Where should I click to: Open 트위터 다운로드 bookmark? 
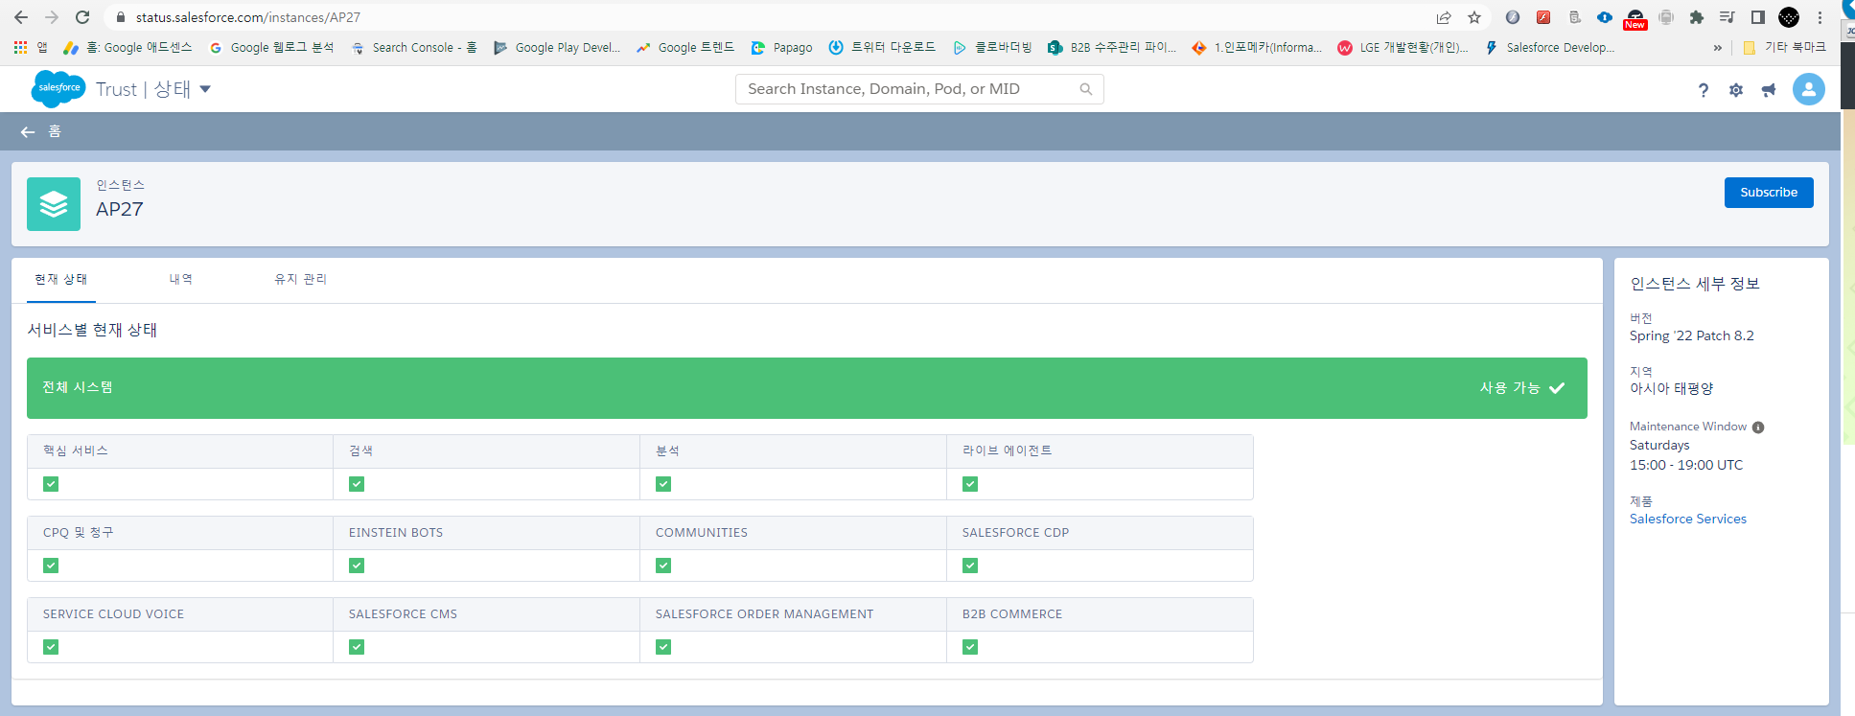882,47
